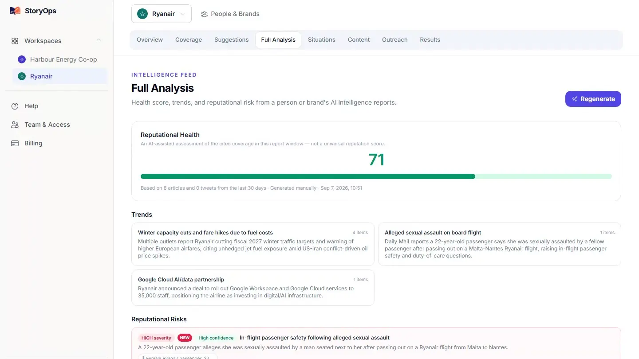Go to the Situations tab
639x359 pixels.
322,39
